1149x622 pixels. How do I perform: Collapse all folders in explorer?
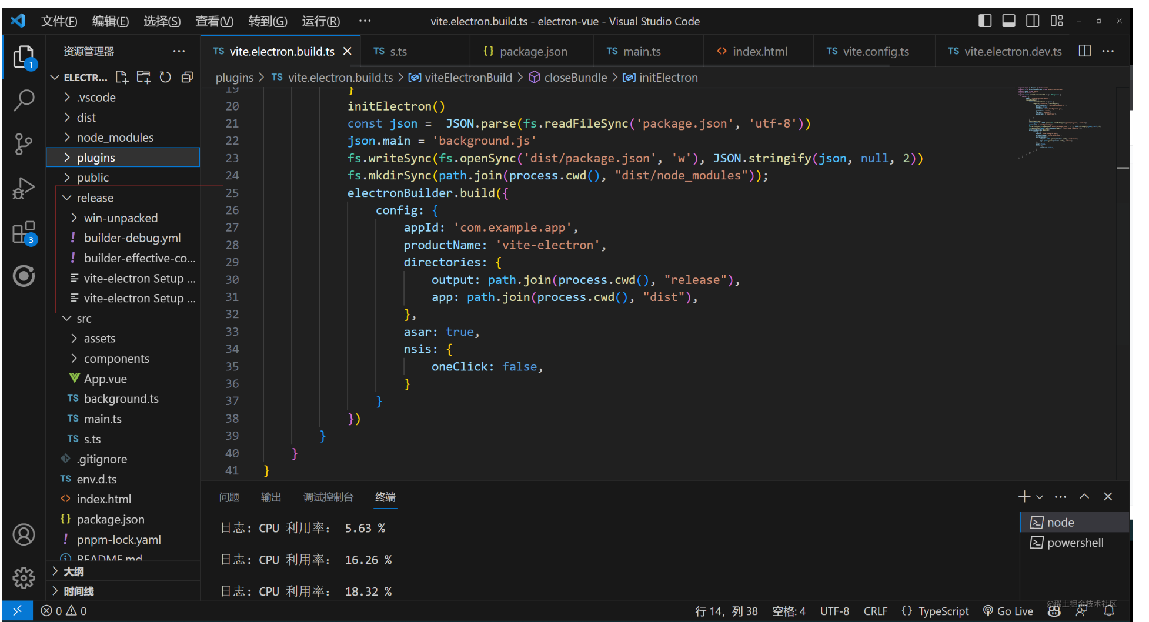pyautogui.click(x=187, y=77)
